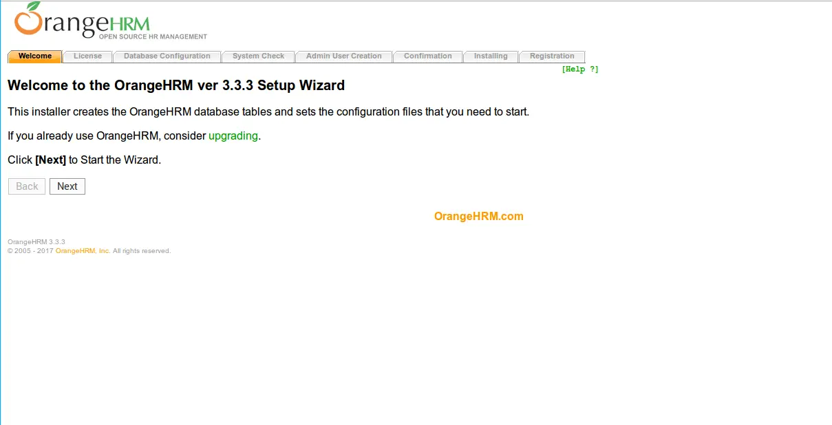Select the Confirmation tab
The width and height of the screenshot is (832, 425).
(428, 56)
